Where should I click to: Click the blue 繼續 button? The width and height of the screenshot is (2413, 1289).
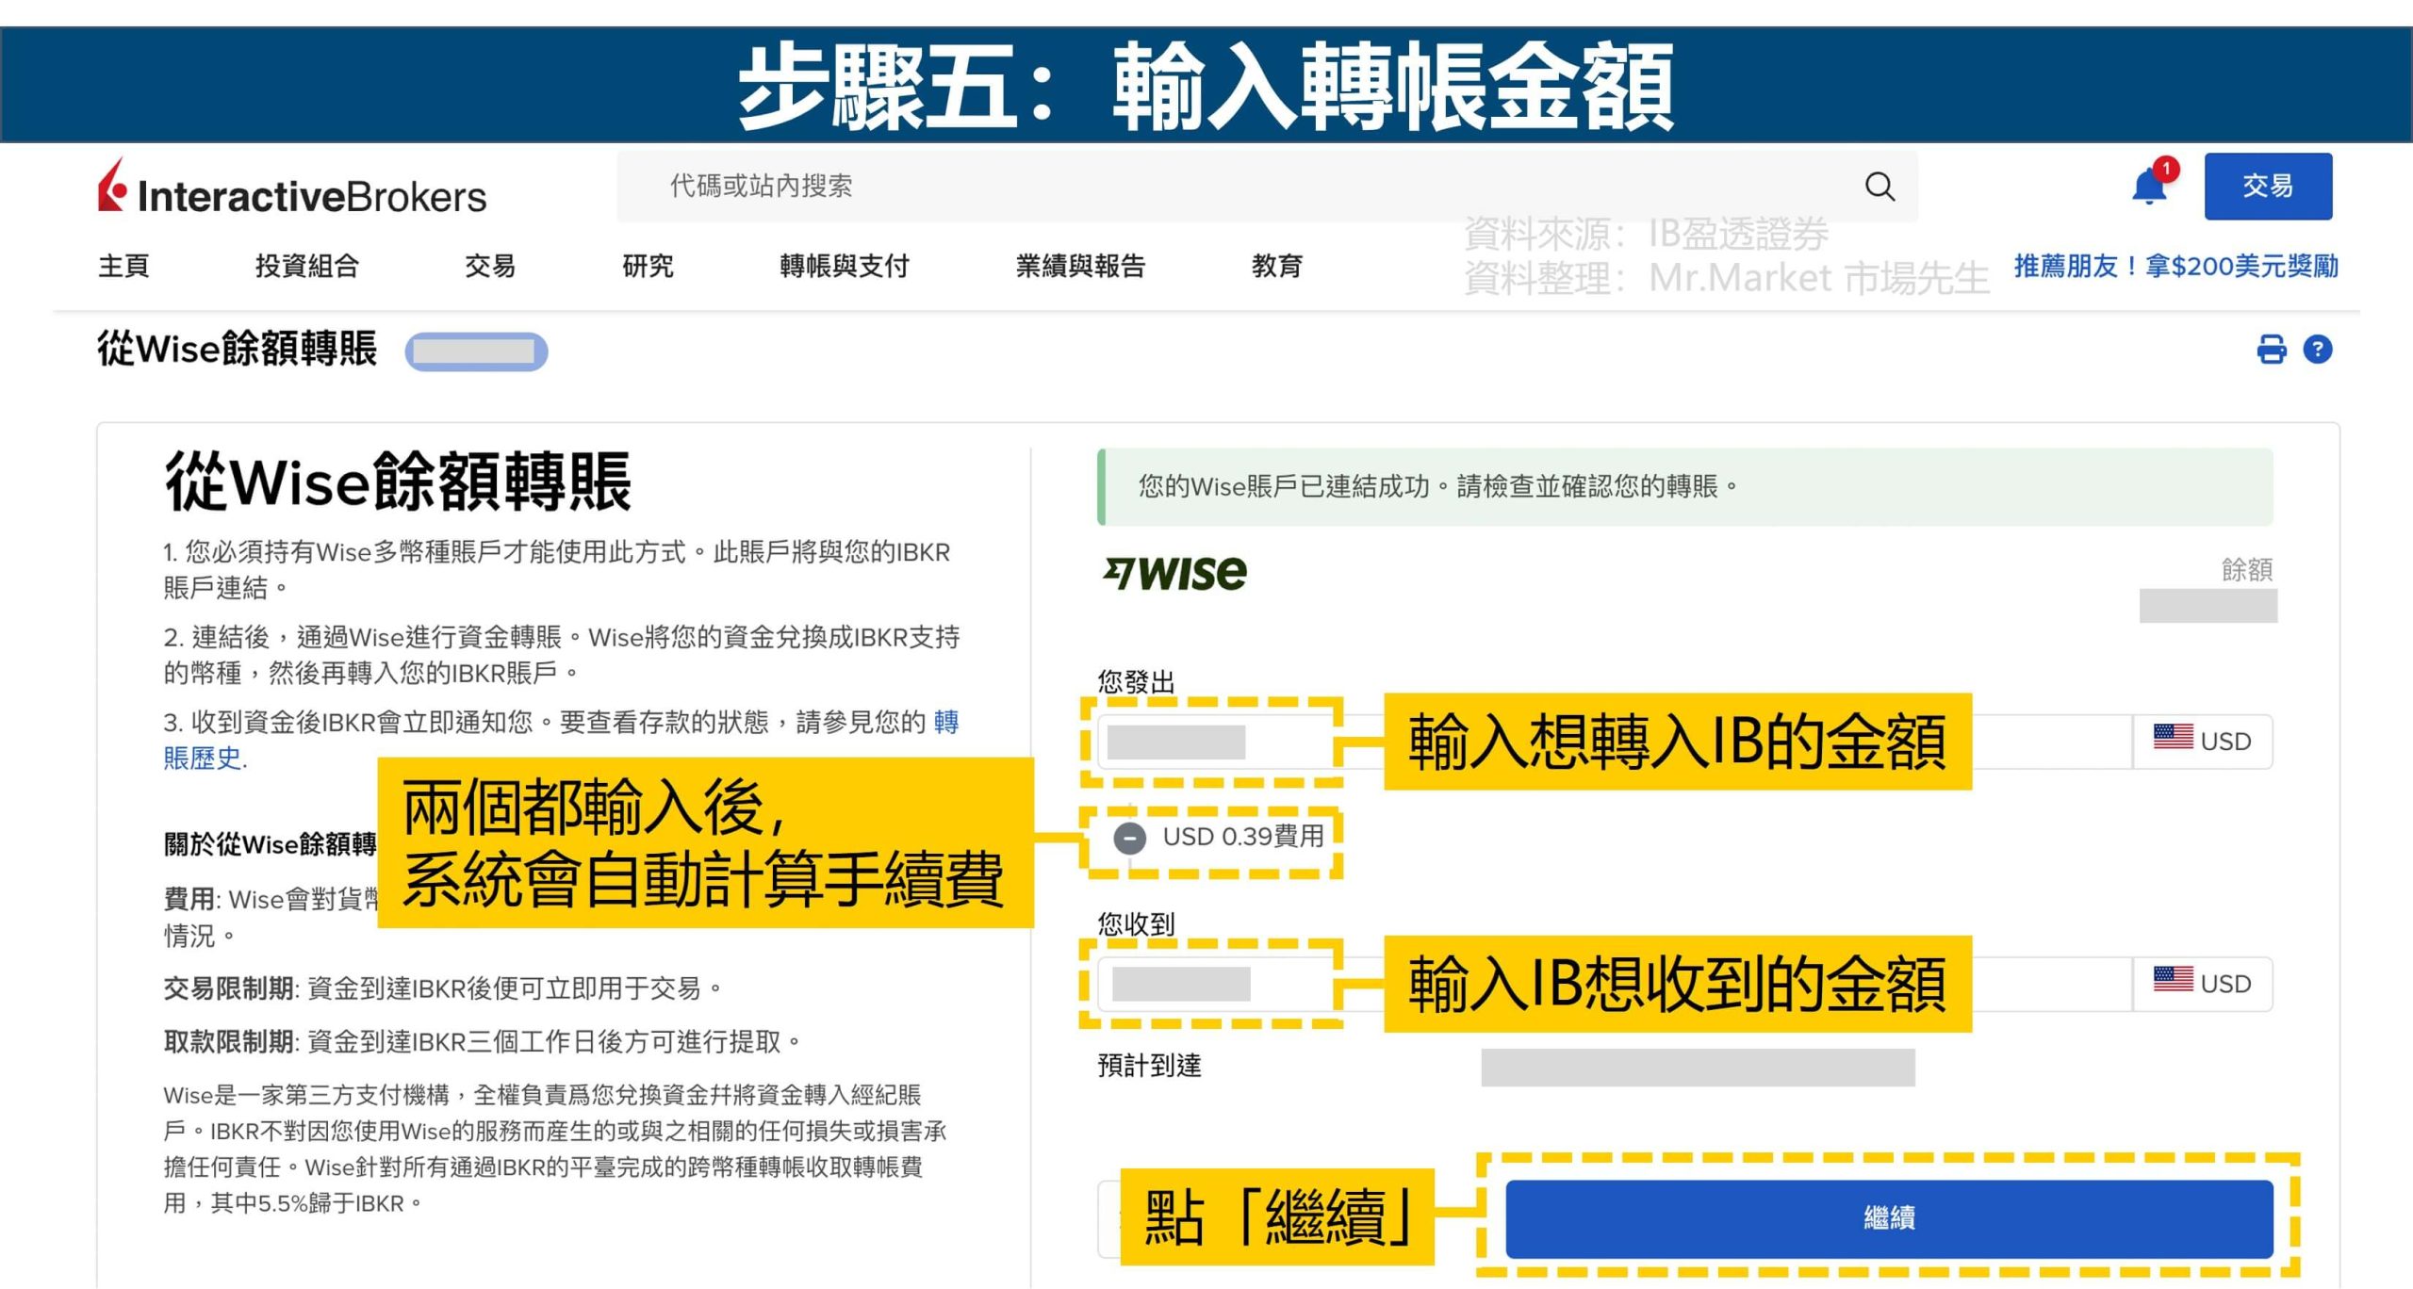(x=1888, y=1217)
